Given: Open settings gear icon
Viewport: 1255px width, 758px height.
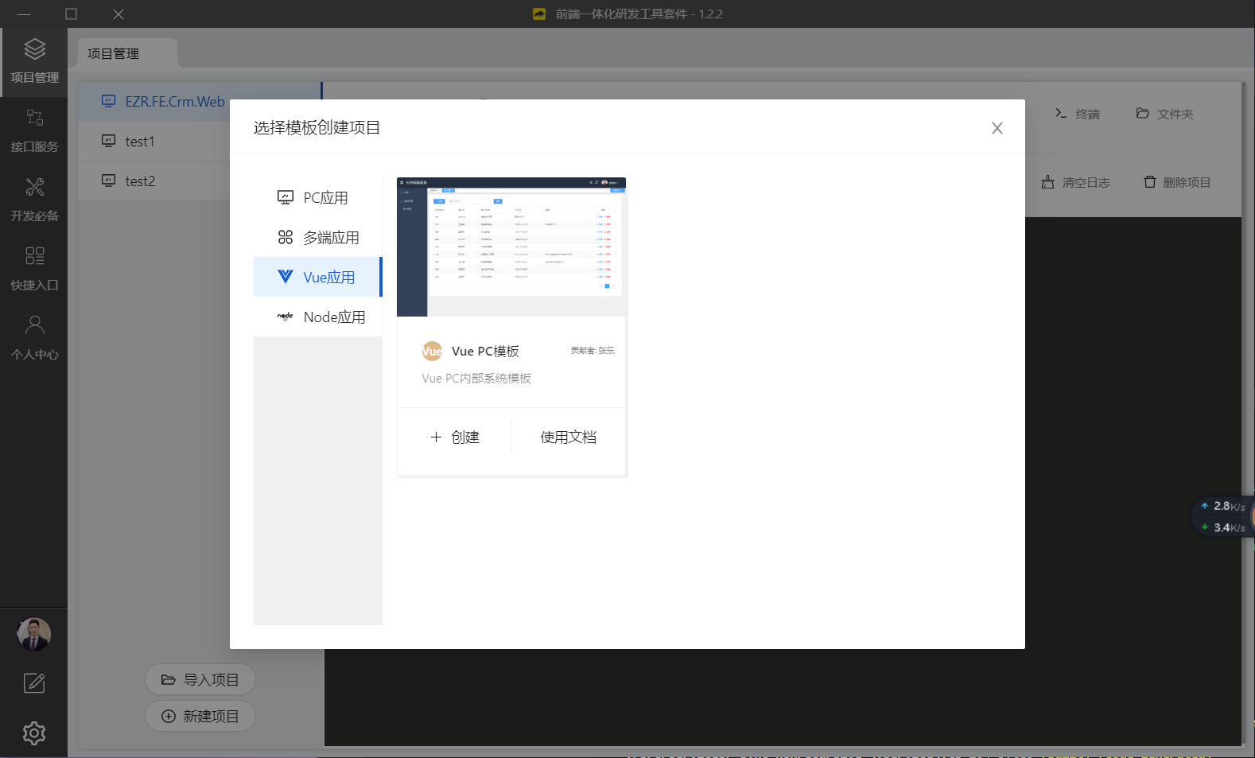Looking at the screenshot, I should coord(34,733).
